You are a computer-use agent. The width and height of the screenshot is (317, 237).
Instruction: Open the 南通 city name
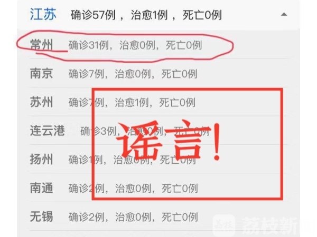click(x=41, y=188)
